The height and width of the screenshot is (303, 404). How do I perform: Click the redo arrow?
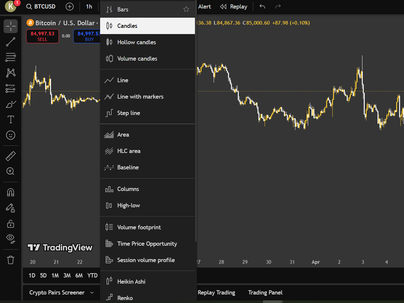click(278, 7)
